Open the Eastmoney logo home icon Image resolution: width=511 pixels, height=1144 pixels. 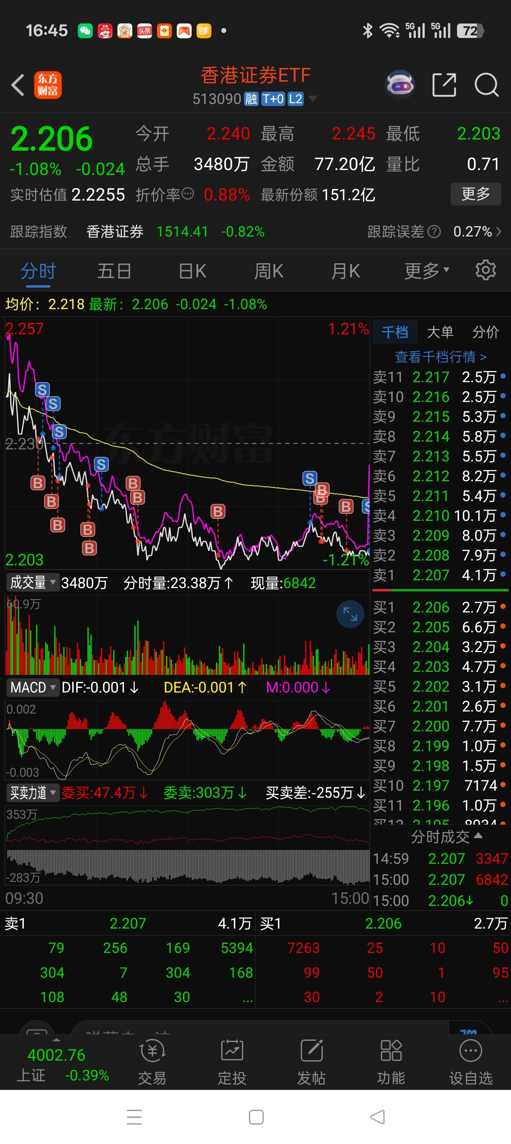pyautogui.click(x=47, y=85)
